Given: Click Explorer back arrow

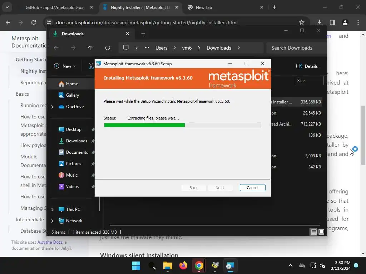Looking at the screenshot, I should coord(56,48).
